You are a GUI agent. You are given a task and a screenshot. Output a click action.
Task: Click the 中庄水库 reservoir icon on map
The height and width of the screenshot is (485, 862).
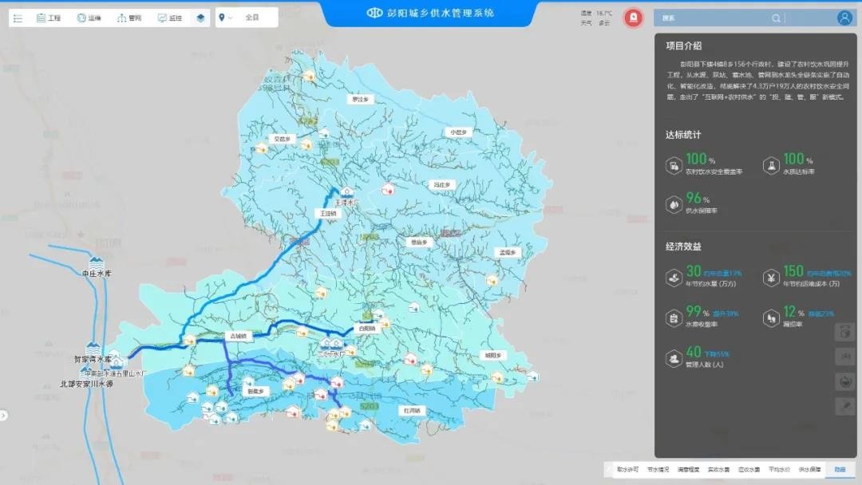pos(97,262)
